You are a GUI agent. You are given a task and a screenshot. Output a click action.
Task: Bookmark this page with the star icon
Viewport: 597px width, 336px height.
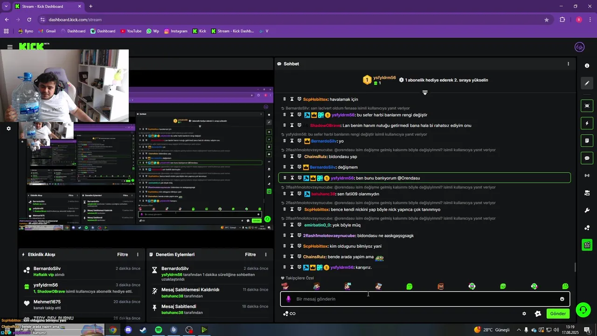click(547, 20)
